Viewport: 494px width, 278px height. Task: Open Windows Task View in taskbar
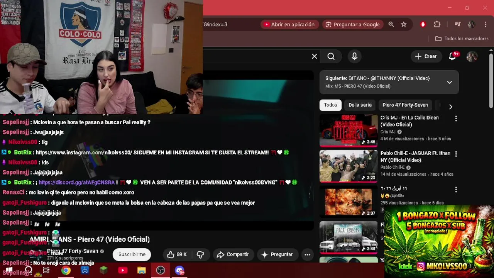click(46, 270)
